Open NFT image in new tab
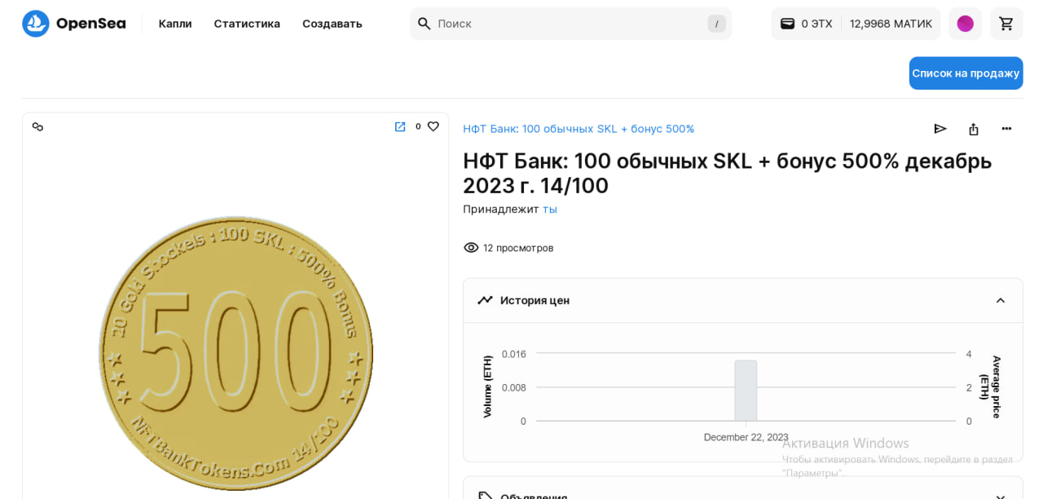The height and width of the screenshot is (499, 1043). tap(400, 126)
